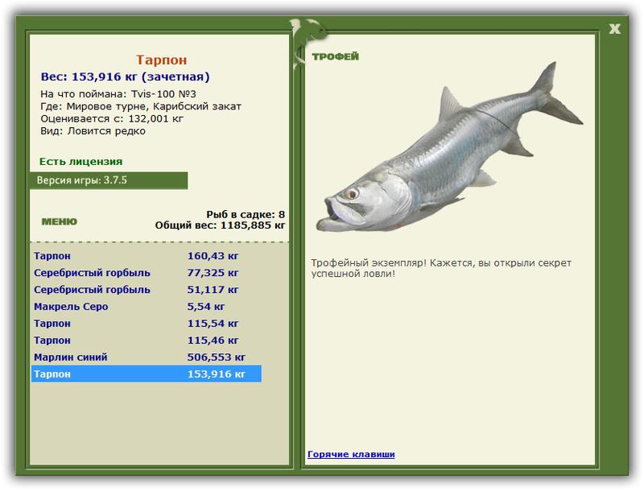644x491 pixels.
Task: Select the Тарпон 115,46 кг row
Action: (x=147, y=340)
